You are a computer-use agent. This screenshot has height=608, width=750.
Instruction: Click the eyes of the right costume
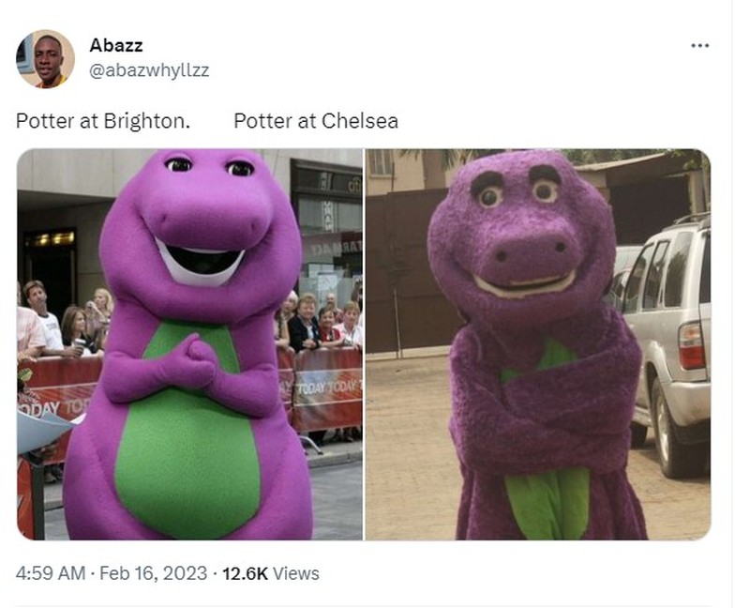pos(518,192)
